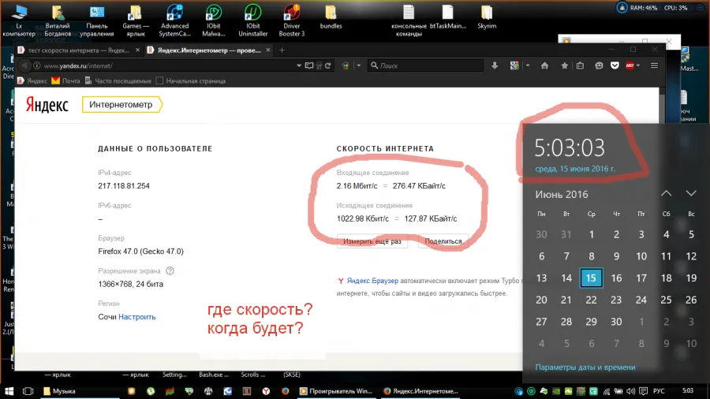
Task: Toggle reader view book icon
Action: pyautogui.click(x=308, y=65)
